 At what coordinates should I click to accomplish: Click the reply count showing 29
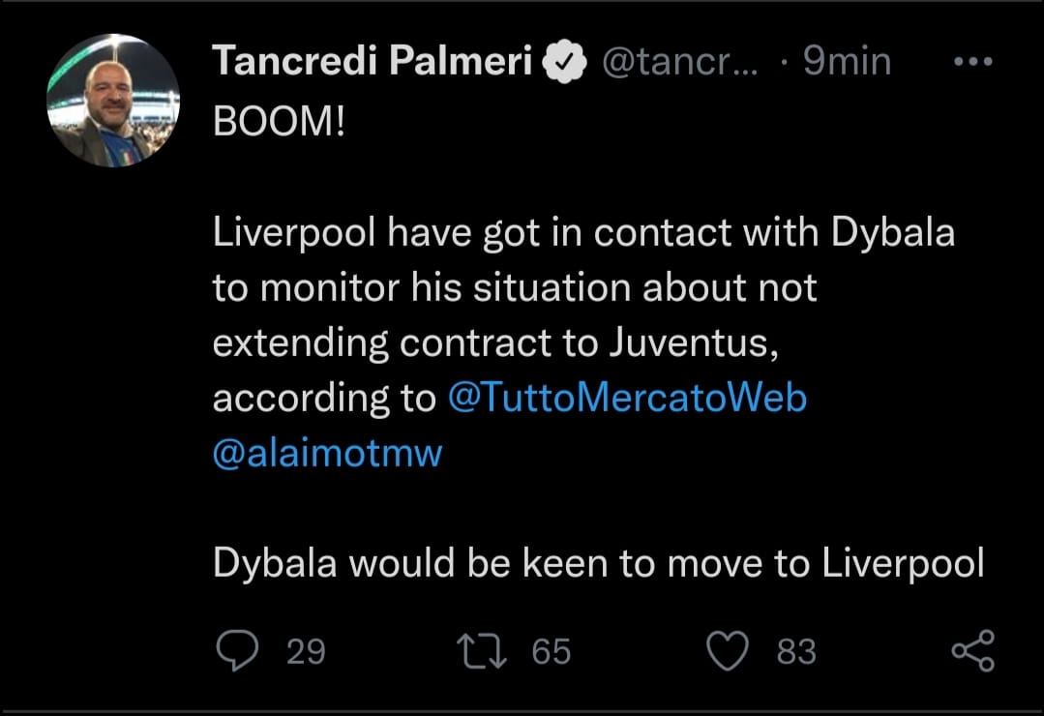coord(306,651)
